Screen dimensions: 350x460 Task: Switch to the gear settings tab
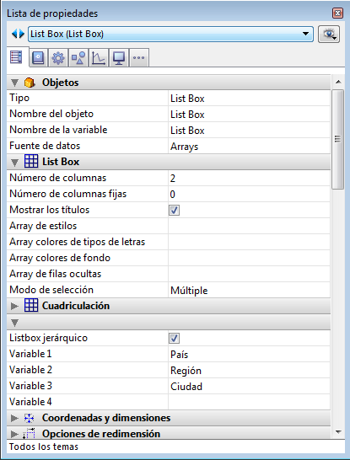[58, 58]
